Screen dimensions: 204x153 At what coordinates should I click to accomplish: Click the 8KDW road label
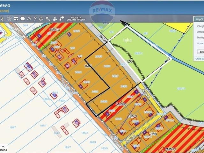pos(146,126)
